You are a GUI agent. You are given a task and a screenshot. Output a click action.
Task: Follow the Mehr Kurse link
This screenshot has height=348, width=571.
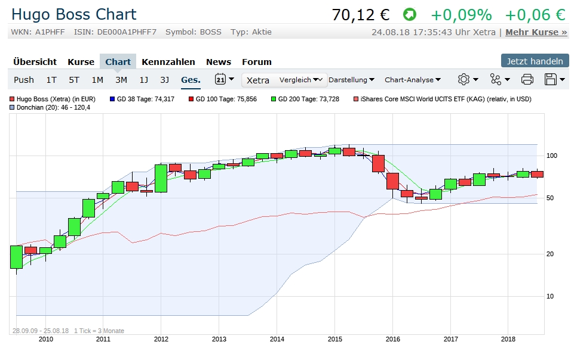tap(536, 32)
